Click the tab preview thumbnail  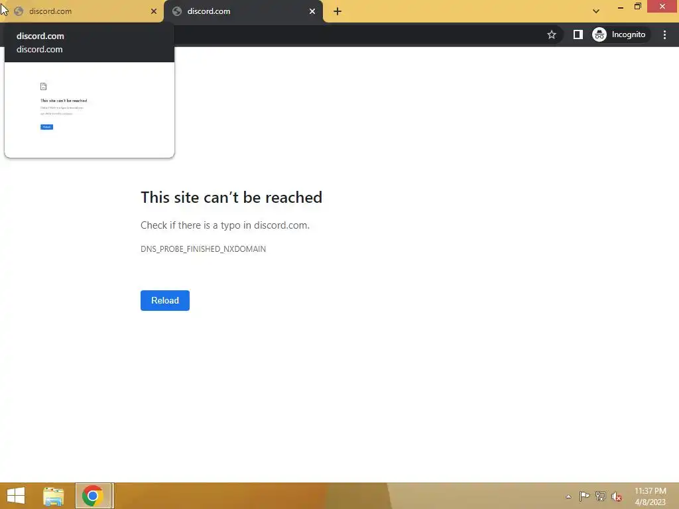[90, 110]
